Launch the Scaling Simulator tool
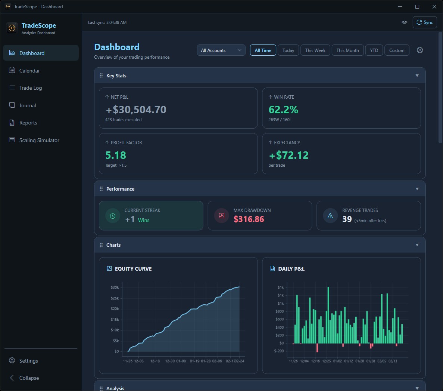This screenshot has width=443, height=391. [x=39, y=140]
